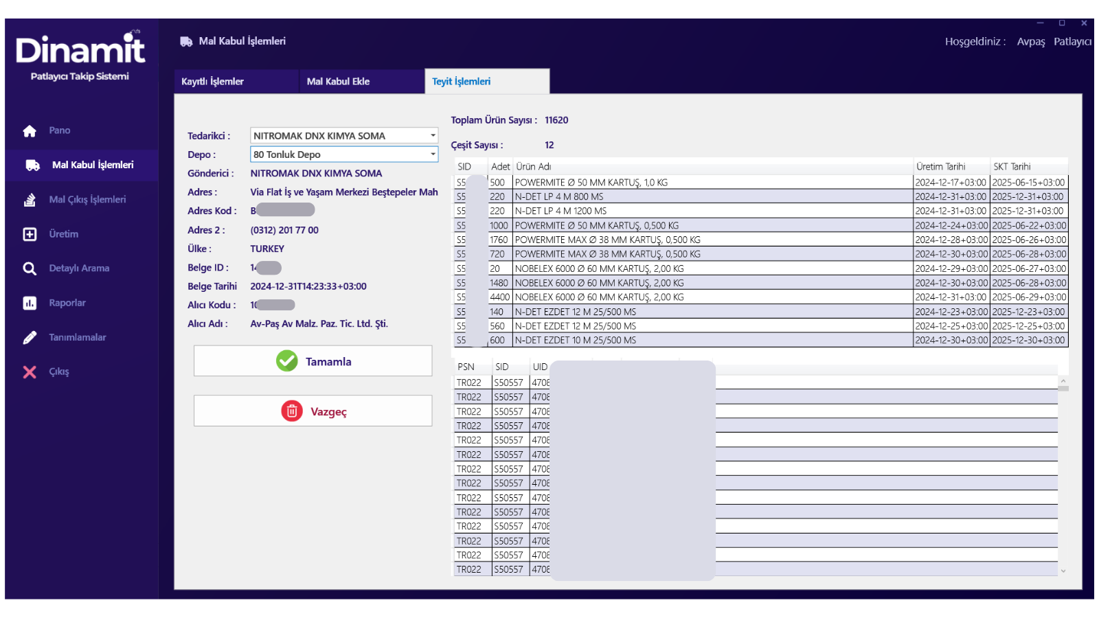Click the green checkmark icon on Tamamla
1099x618 pixels.
click(286, 360)
